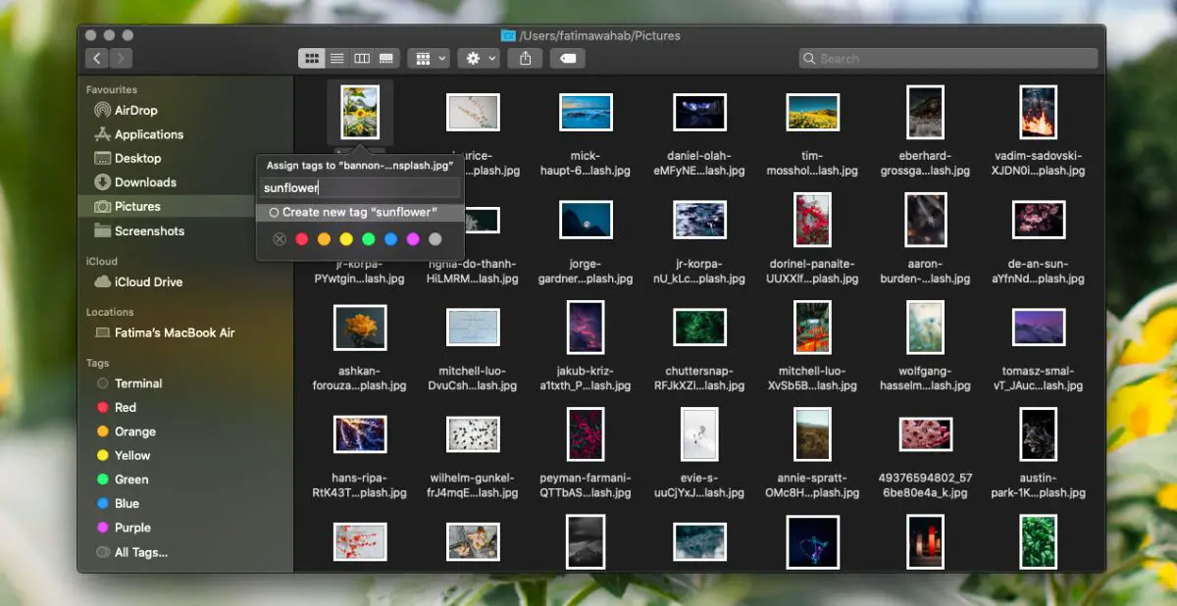Pick gray color for the new tag
Viewport: 1177px width, 606px height.
click(435, 239)
